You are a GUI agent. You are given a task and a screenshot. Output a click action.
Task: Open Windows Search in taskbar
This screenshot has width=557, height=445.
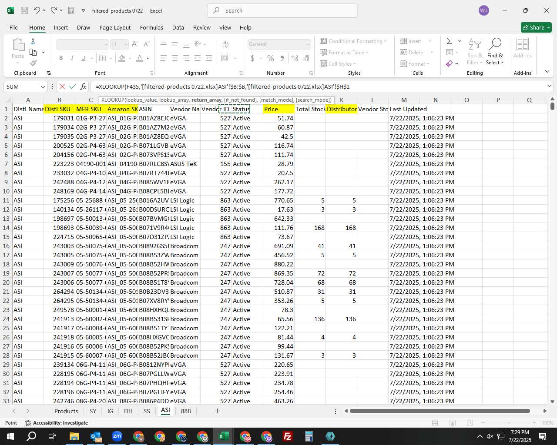coord(31,436)
